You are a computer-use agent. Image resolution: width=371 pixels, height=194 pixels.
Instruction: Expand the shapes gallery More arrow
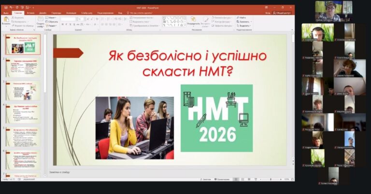click(x=185, y=25)
